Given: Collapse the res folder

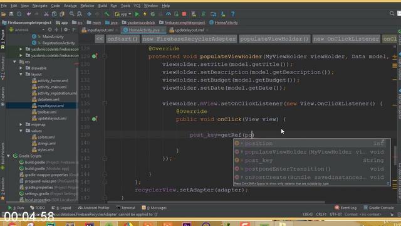Looking at the screenshot, I should click(x=14, y=62).
